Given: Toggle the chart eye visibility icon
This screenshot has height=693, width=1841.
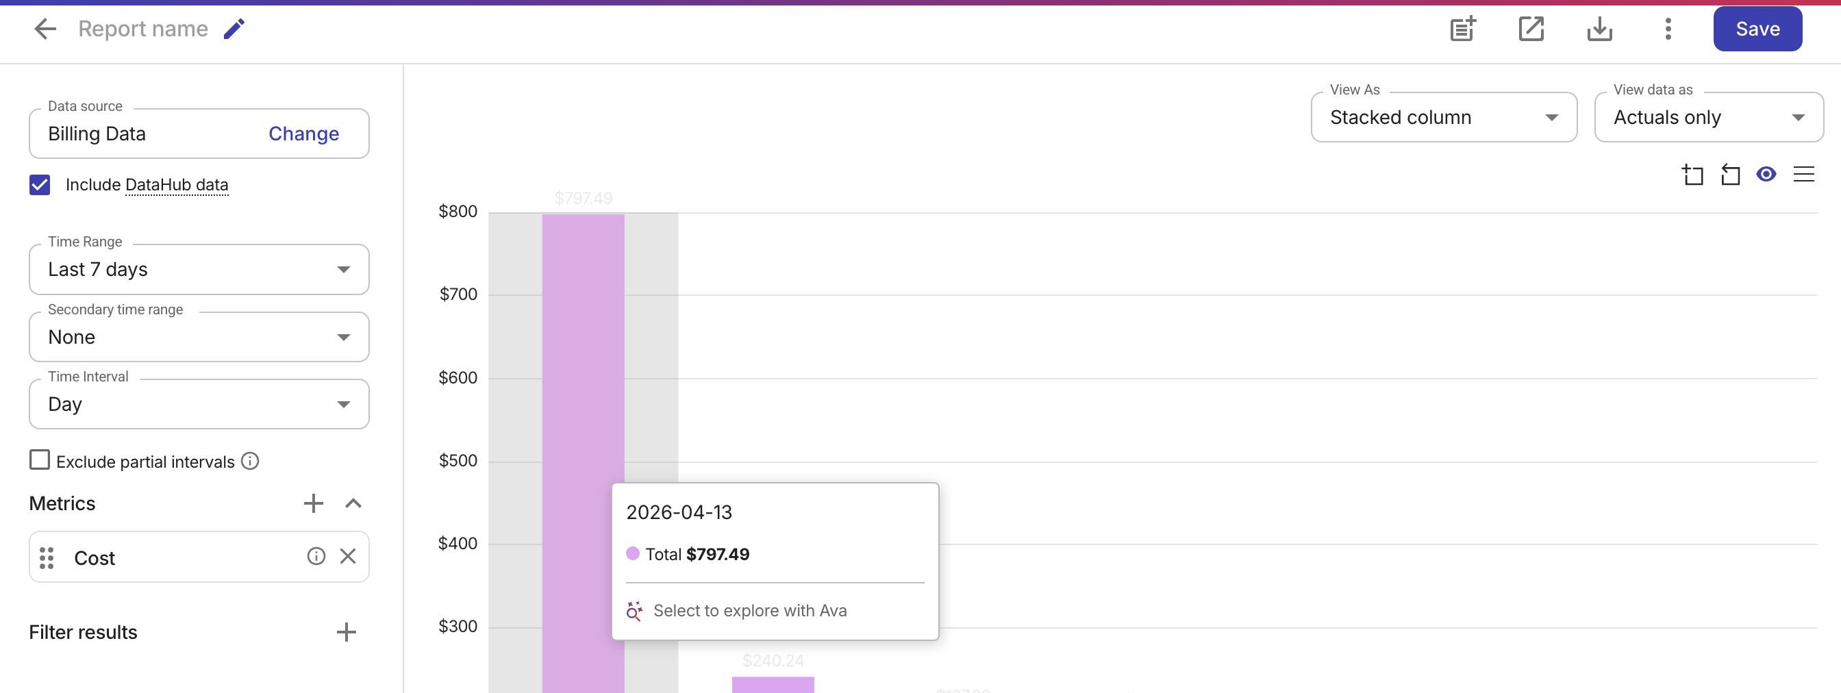Looking at the screenshot, I should pyautogui.click(x=1765, y=175).
